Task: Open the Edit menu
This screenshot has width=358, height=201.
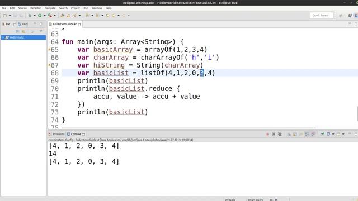Action: pyautogui.click(x=12, y=8)
